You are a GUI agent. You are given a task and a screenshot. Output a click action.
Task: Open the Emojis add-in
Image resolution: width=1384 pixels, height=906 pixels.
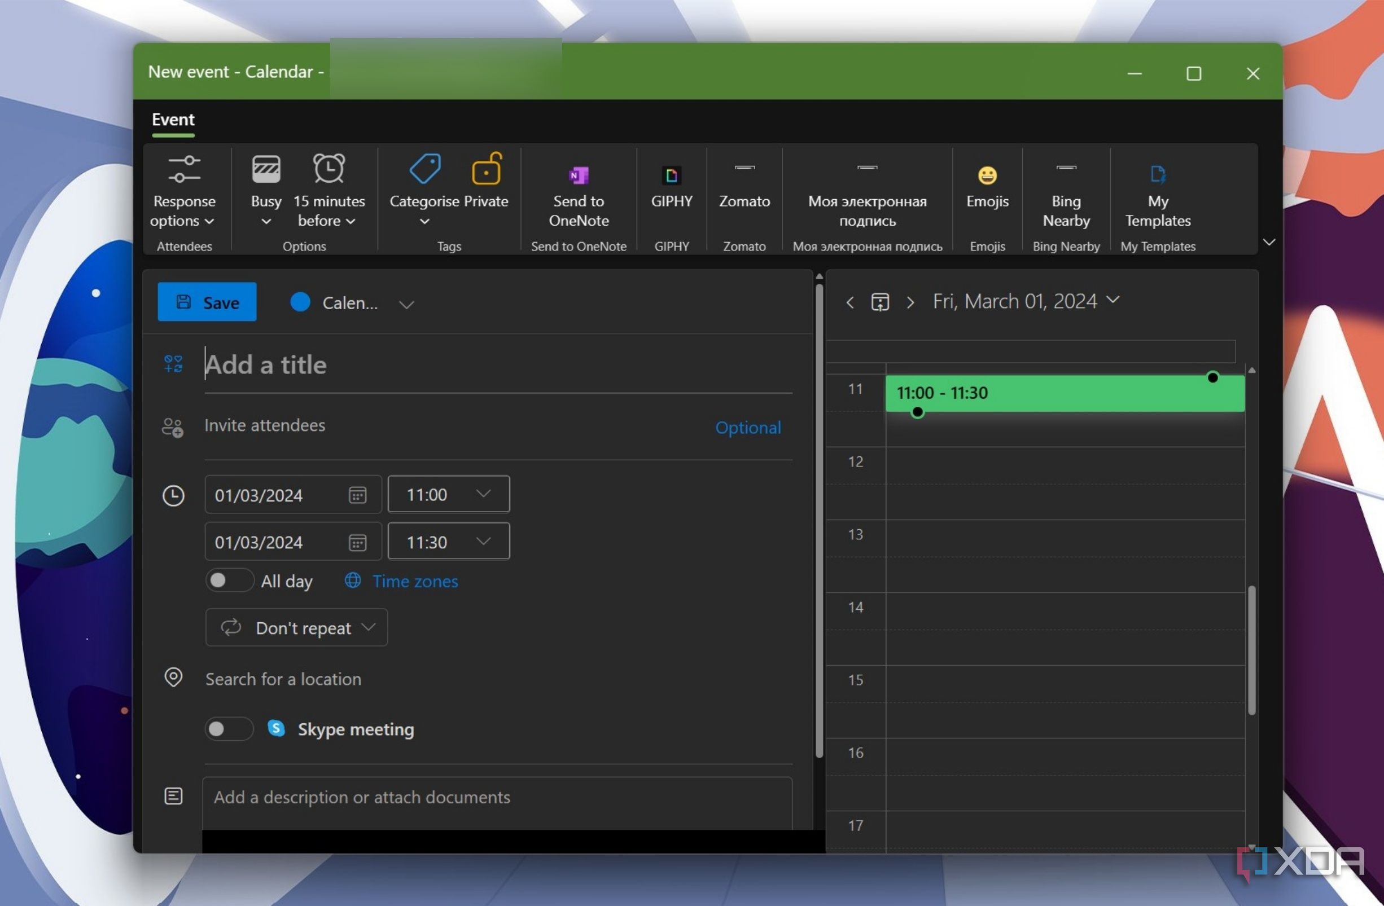(987, 187)
